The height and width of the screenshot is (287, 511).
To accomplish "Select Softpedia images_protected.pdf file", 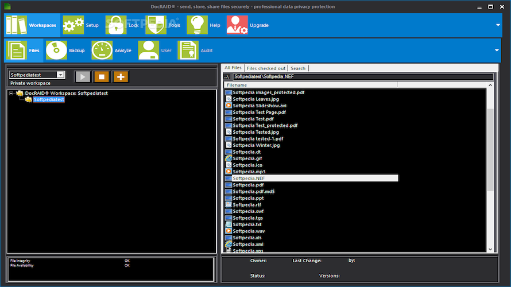I will coord(269,92).
